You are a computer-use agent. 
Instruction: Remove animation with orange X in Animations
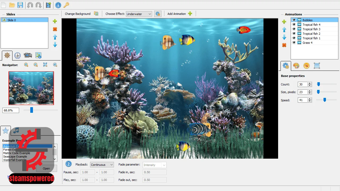284,45
